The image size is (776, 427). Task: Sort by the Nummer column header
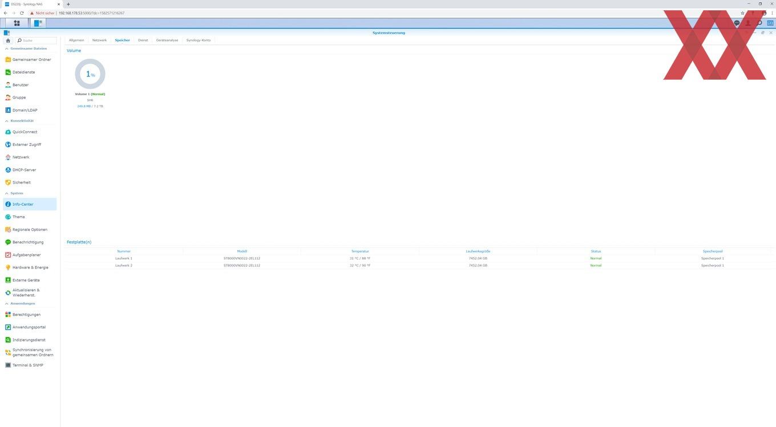click(x=124, y=251)
